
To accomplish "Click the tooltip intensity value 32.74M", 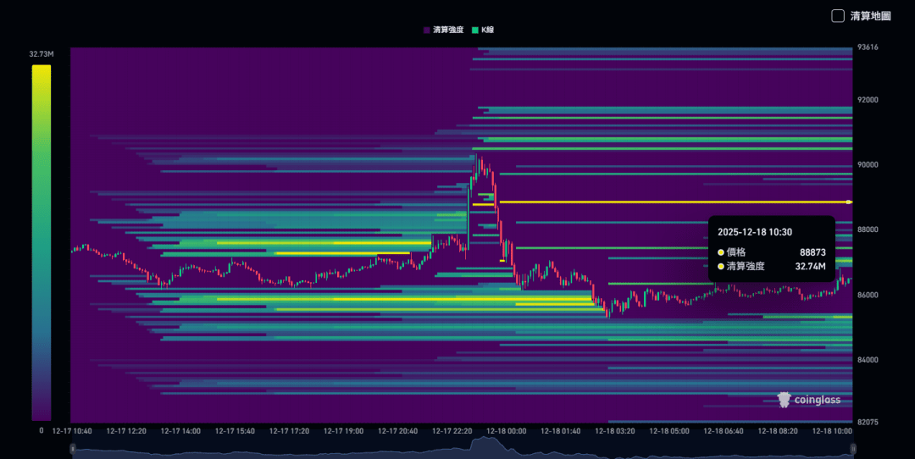I will coord(810,267).
